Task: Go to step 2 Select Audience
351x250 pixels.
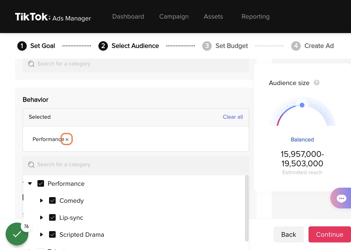Action: 129,46
